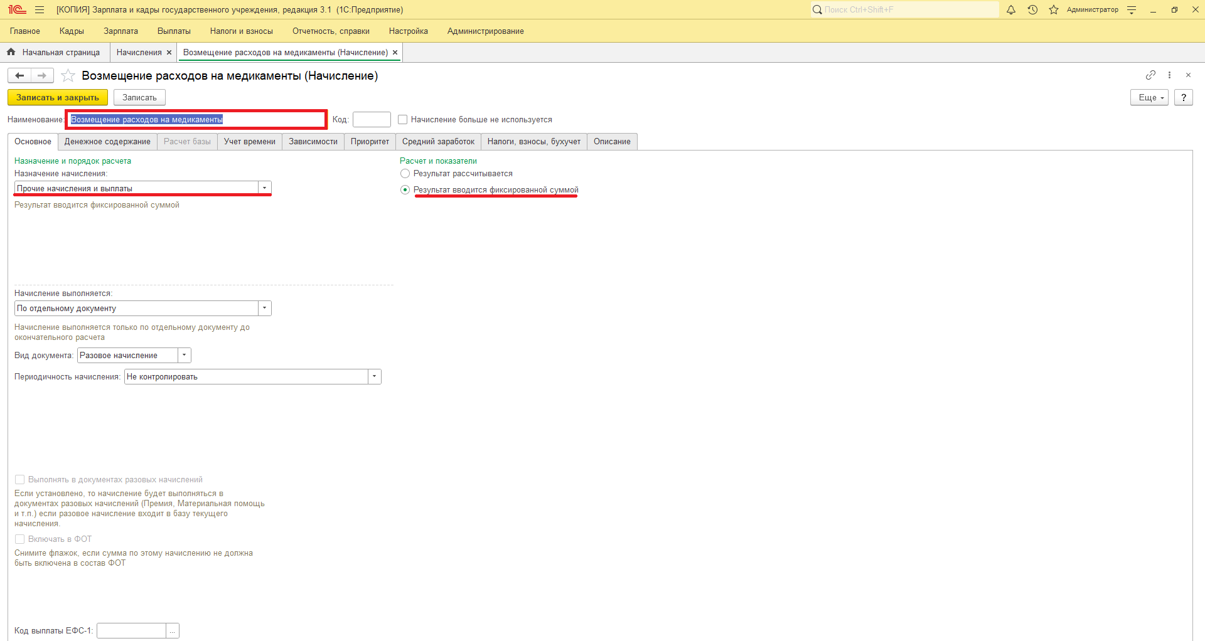Click the Наименование text field
Viewport: 1205px width, 641px height.
click(196, 120)
